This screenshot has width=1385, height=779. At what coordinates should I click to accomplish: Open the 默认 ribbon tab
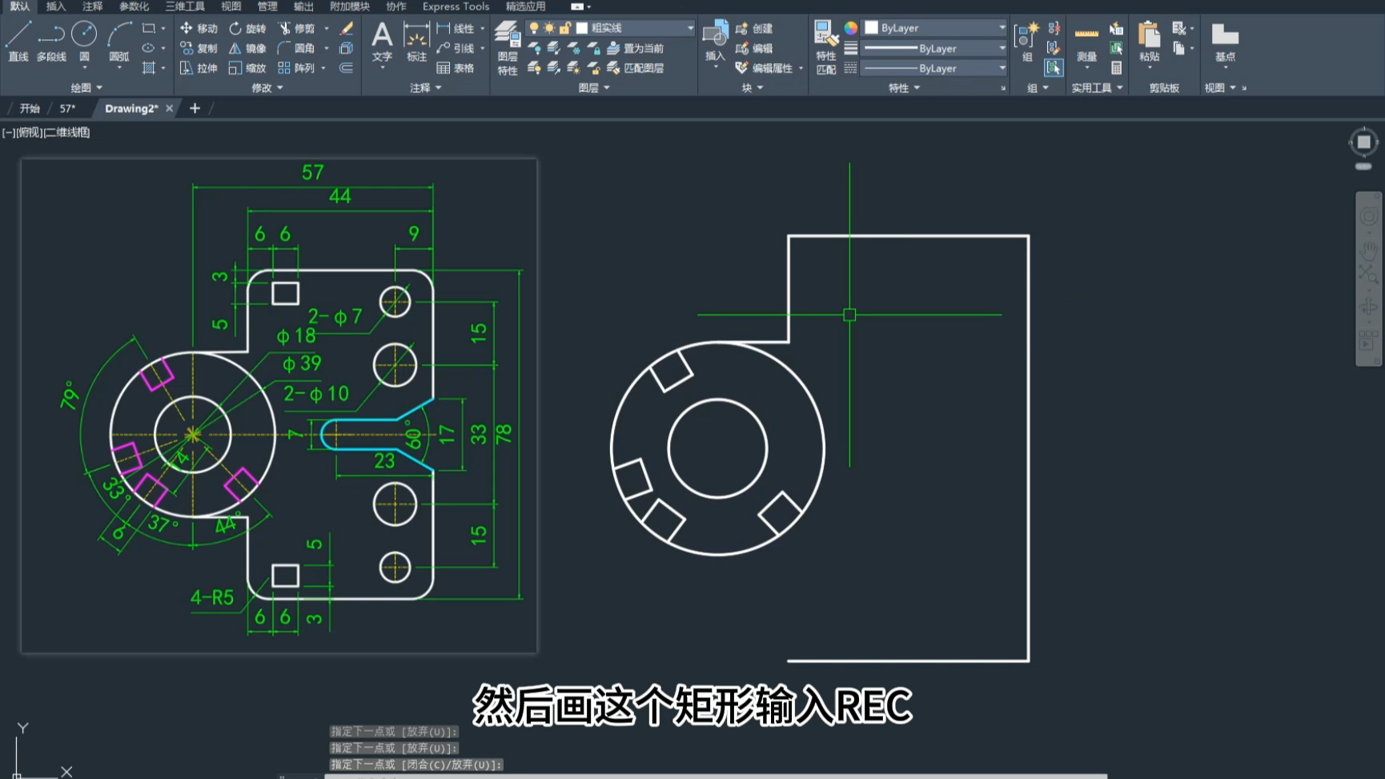point(19,6)
